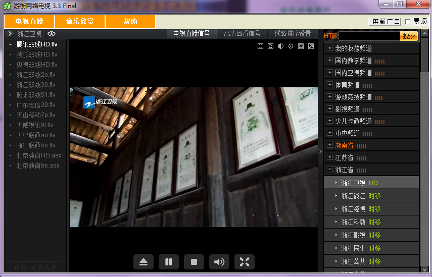Select source 腾讯双线HD.flv
The height and width of the screenshot is (277, 432).
click(x=36, y=44)
